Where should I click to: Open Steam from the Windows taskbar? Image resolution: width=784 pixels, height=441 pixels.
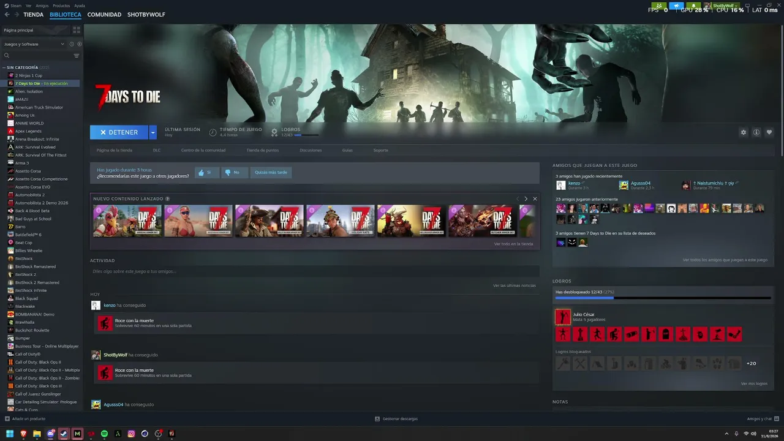(64, 434)
